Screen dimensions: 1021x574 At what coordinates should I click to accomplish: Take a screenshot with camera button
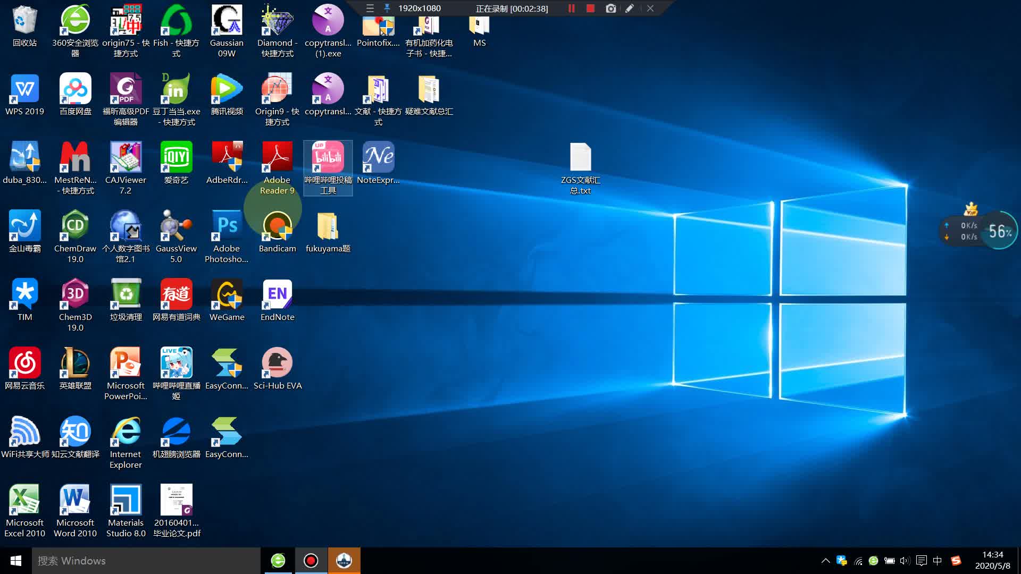coord(610,9)
